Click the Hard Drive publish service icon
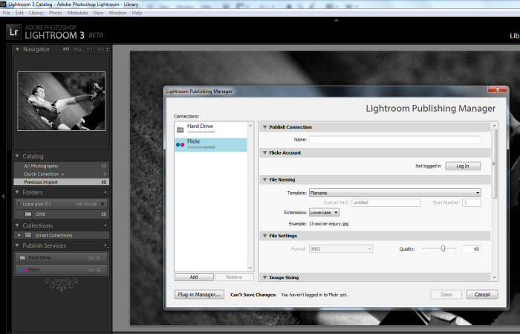The height and width of the screenshot is (334, 520). click(22, 257)
